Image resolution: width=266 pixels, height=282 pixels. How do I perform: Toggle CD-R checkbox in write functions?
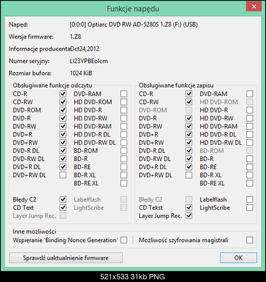[189, 94]
